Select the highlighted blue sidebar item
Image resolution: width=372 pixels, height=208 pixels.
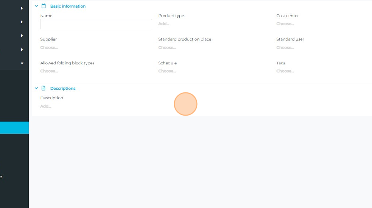coord(14,128)
